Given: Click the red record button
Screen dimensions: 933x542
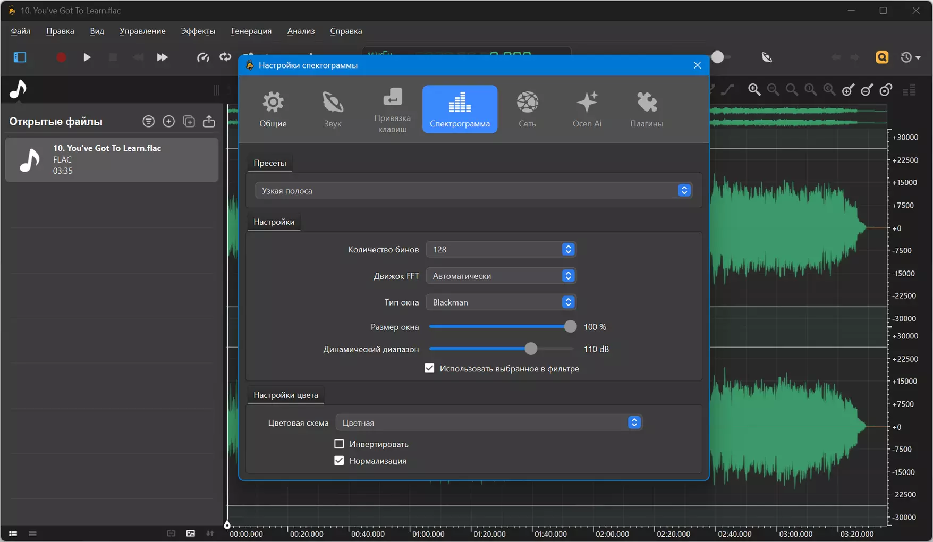Looking at the screenshot, I should coord(61,57).
